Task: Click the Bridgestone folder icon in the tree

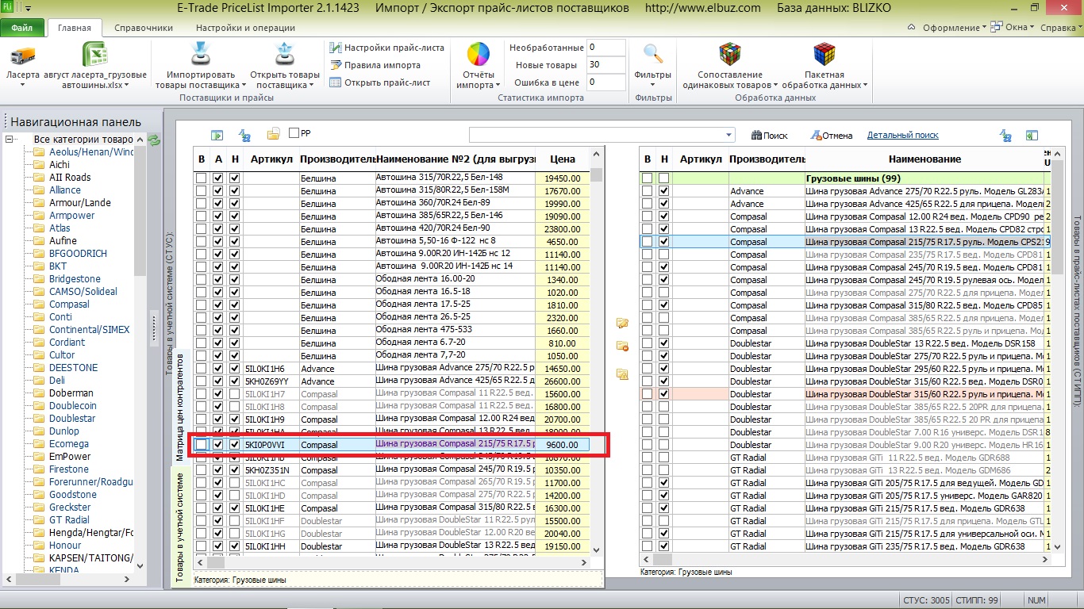Action: click(38, 279)
